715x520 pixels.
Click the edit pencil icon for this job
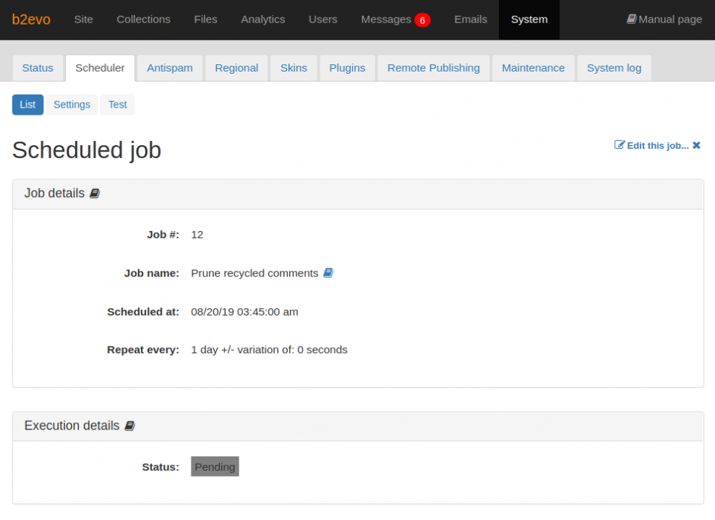[x=620, y=144]
